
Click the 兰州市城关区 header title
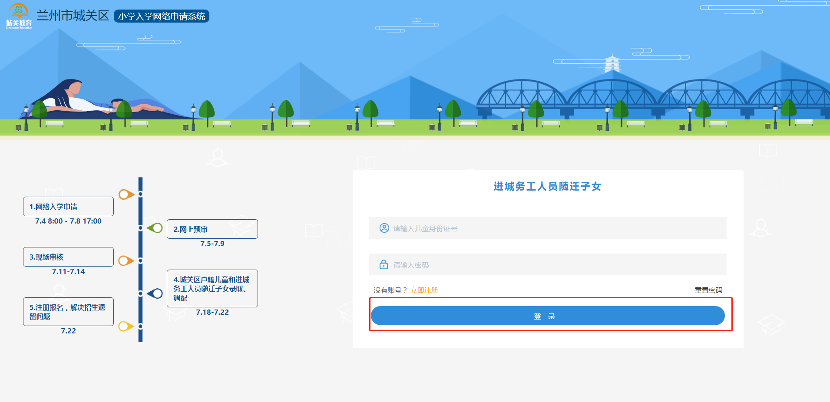(x=73, y=16)
